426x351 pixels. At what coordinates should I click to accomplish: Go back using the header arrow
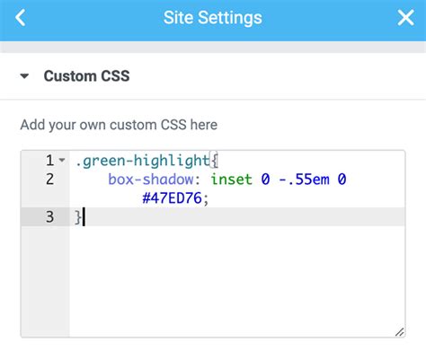pyautogui.click(x=21, y=18)
